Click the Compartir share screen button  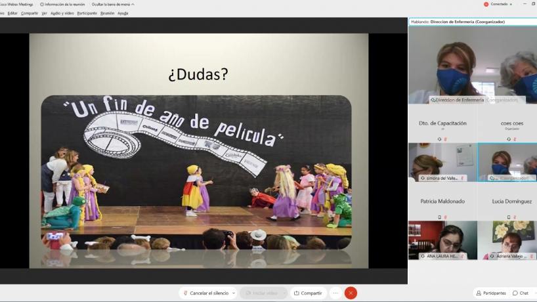tap(307, 293)
